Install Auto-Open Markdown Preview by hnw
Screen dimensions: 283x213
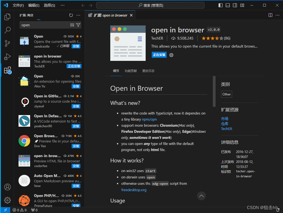coord(76,186)
